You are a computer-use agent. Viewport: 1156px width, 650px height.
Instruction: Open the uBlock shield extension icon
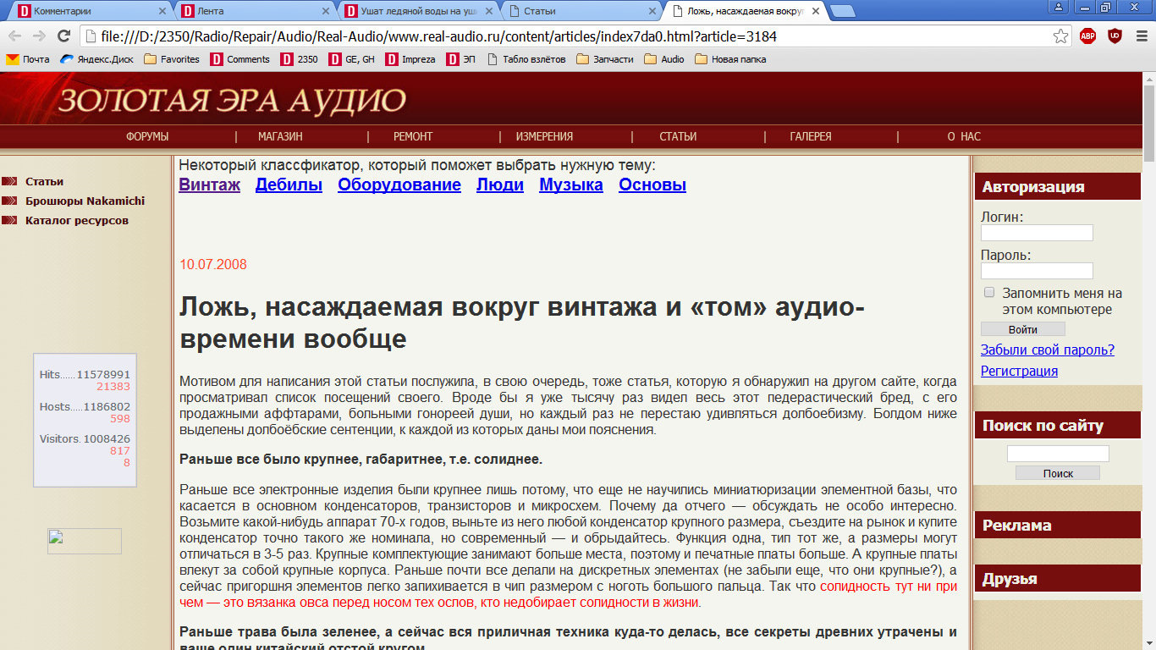click(1115, 36)
